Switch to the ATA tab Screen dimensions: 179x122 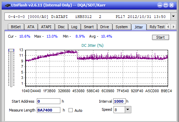click(x=31, y=27)
